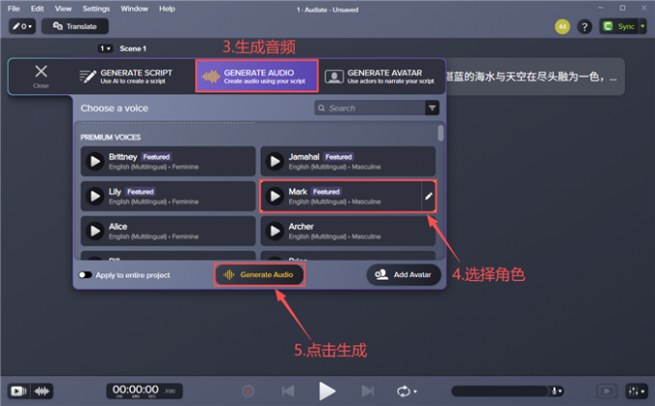Switch to the Generate Script tab

pyautogui.click(x=126, y=76)
